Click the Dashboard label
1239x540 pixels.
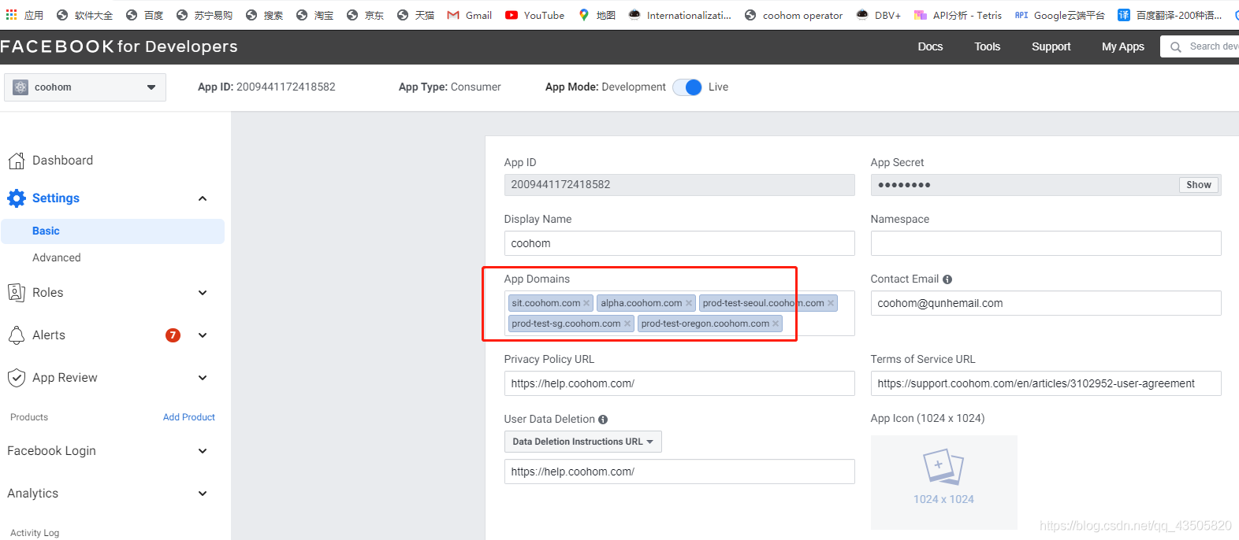pyautogui.click(x=62, y=161)
